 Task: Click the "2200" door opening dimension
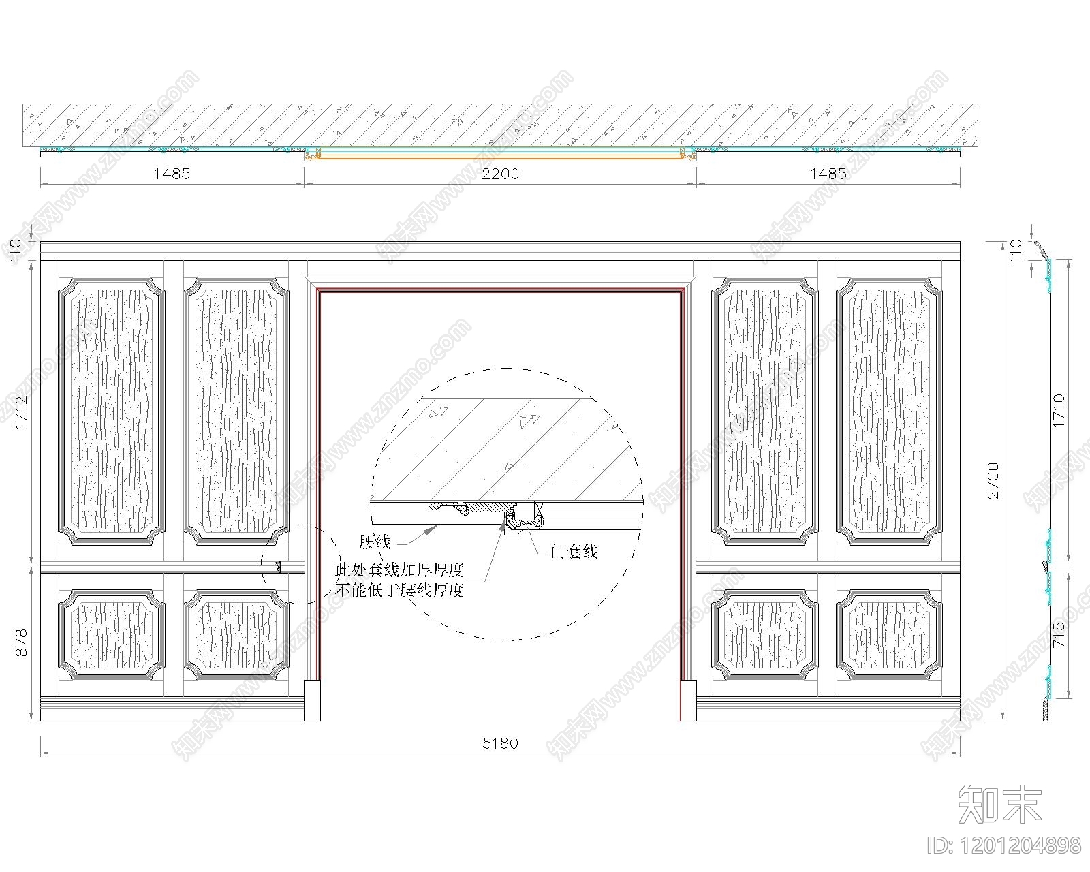pyautogui.click(x=500, y=174)
